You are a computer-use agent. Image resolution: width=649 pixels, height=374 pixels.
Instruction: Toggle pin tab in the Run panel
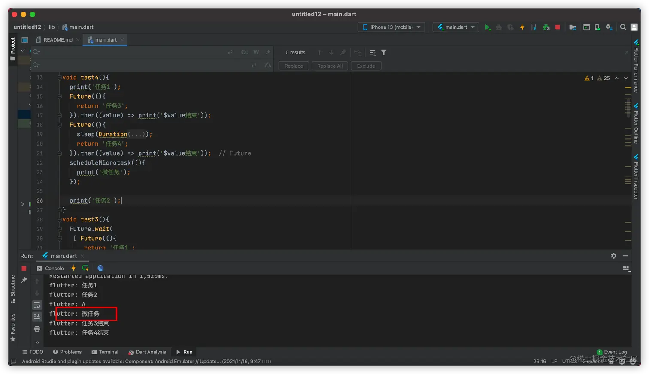[x=24, y=280]
